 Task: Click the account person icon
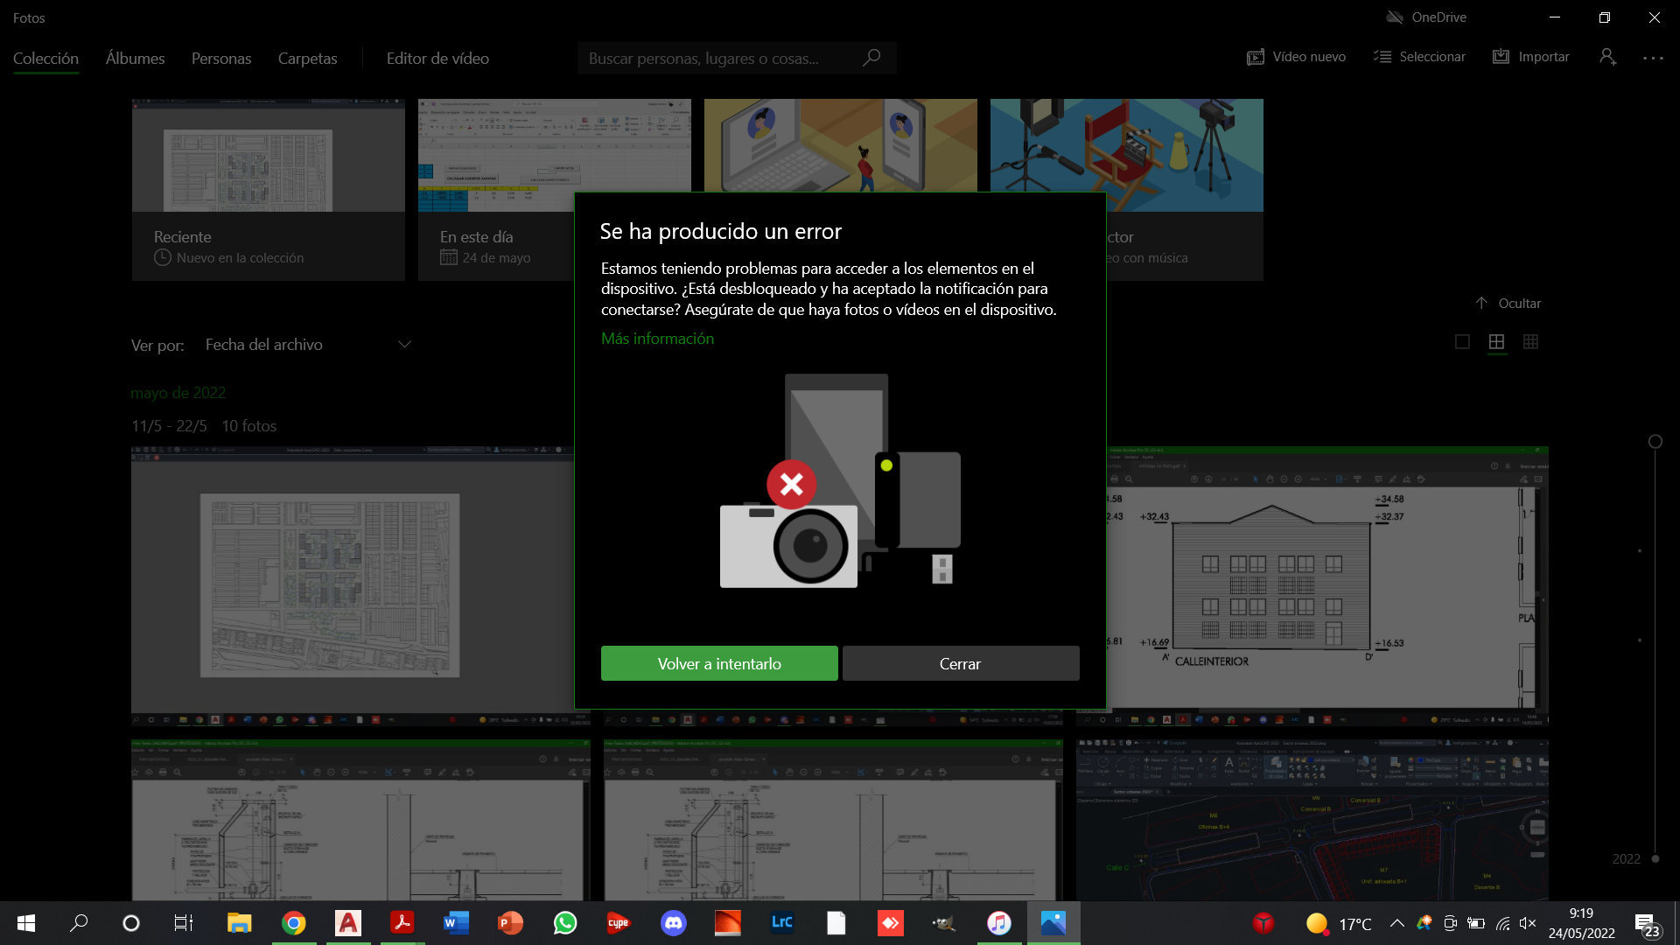click(x=1607, y=57)
